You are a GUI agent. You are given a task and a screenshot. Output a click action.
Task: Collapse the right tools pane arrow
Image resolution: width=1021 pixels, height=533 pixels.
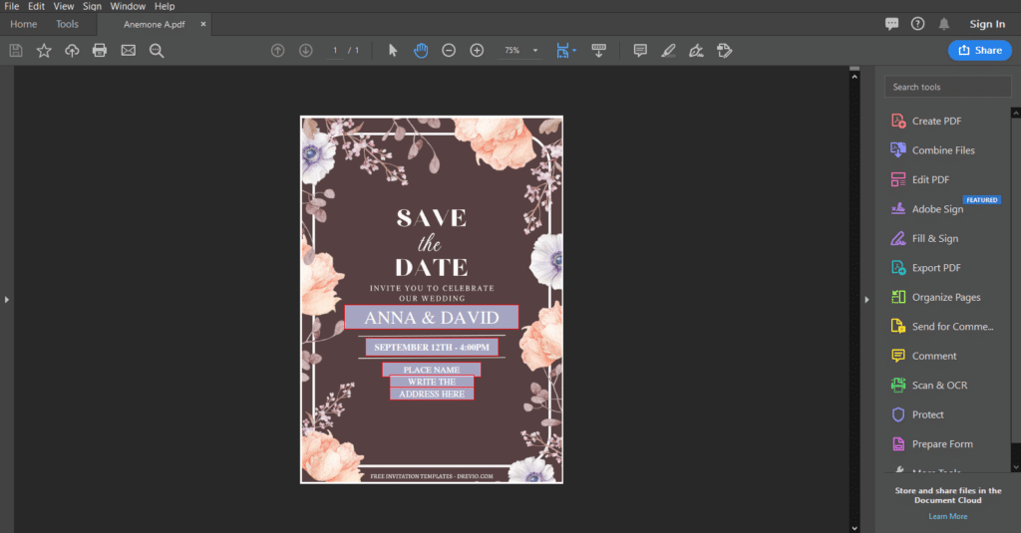click(x=866, y=299)
